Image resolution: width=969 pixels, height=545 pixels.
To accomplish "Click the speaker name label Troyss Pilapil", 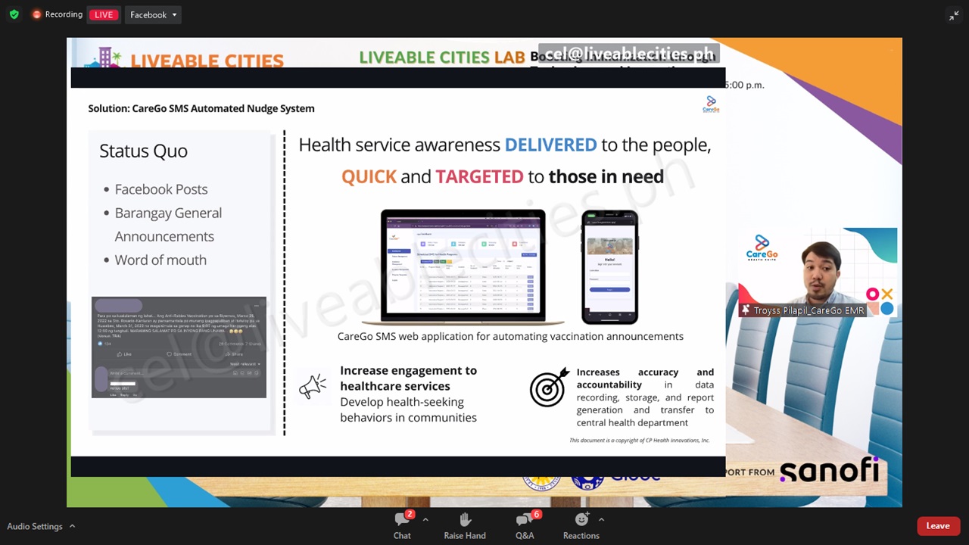I will coord(802,310).
